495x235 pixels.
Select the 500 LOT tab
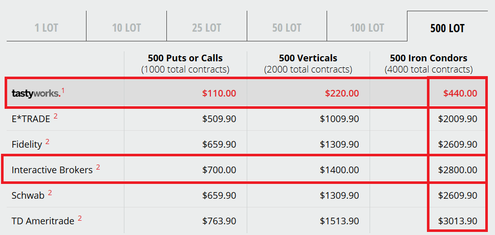pos(447,28)
